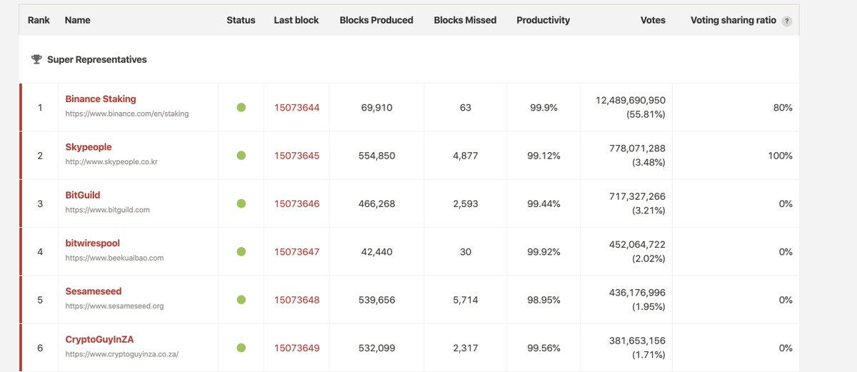Click Sesameseed's green status dot
This screenshot has height=372, width=857.
tap(241, 300)
